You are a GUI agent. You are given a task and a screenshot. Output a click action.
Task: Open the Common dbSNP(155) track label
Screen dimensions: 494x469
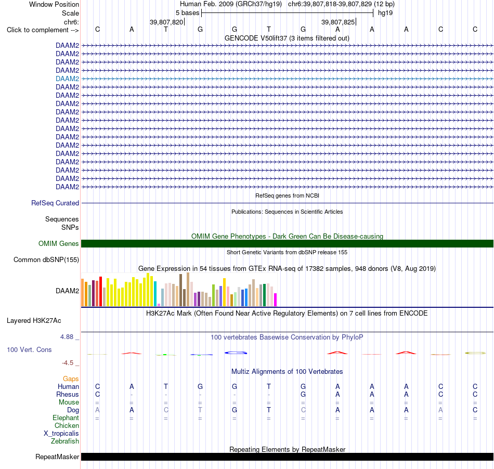tap(46, 260)
